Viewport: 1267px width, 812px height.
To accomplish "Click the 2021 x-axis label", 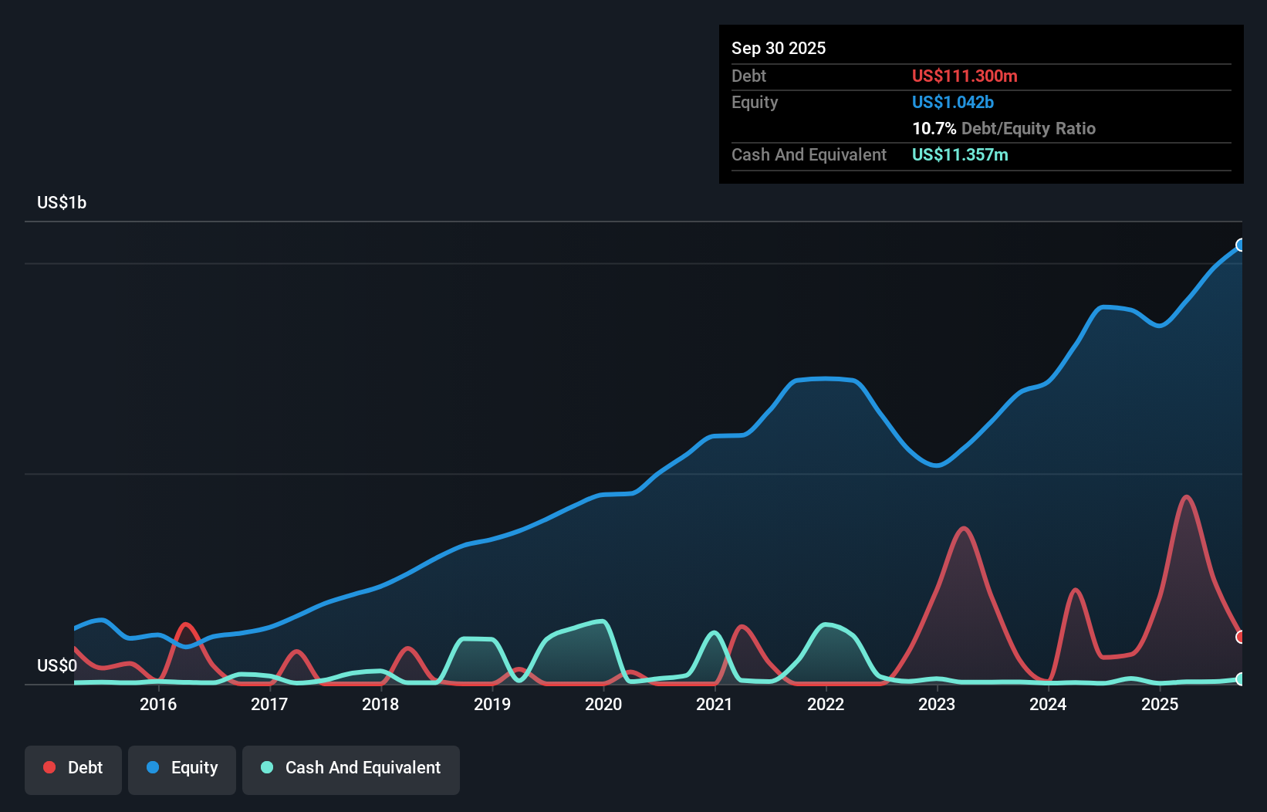I will (715, 704).
